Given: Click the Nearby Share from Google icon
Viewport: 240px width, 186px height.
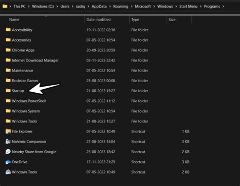Looking at the screenshot, I should [x=8, y=152].
